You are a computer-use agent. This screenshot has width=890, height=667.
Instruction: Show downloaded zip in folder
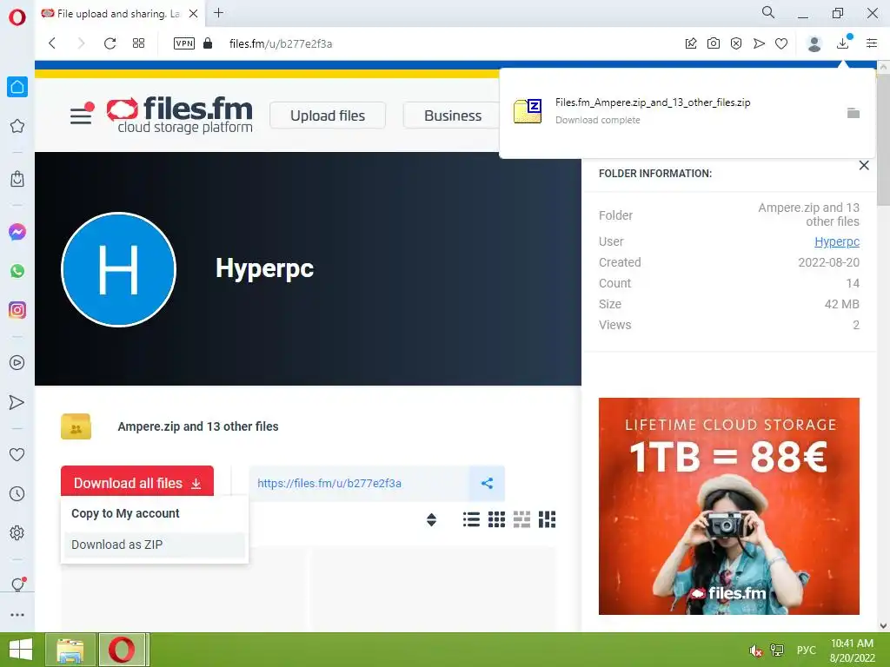click(x=853, y=113)
